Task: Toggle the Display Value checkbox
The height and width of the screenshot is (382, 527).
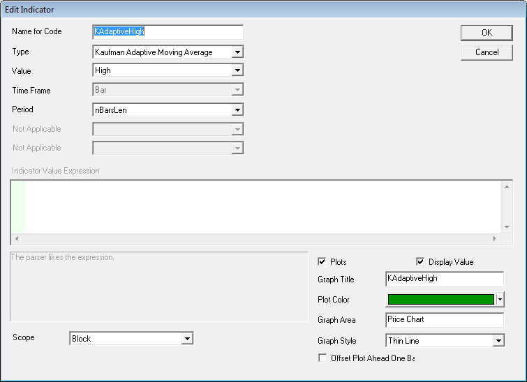Action: pos(420,262)
